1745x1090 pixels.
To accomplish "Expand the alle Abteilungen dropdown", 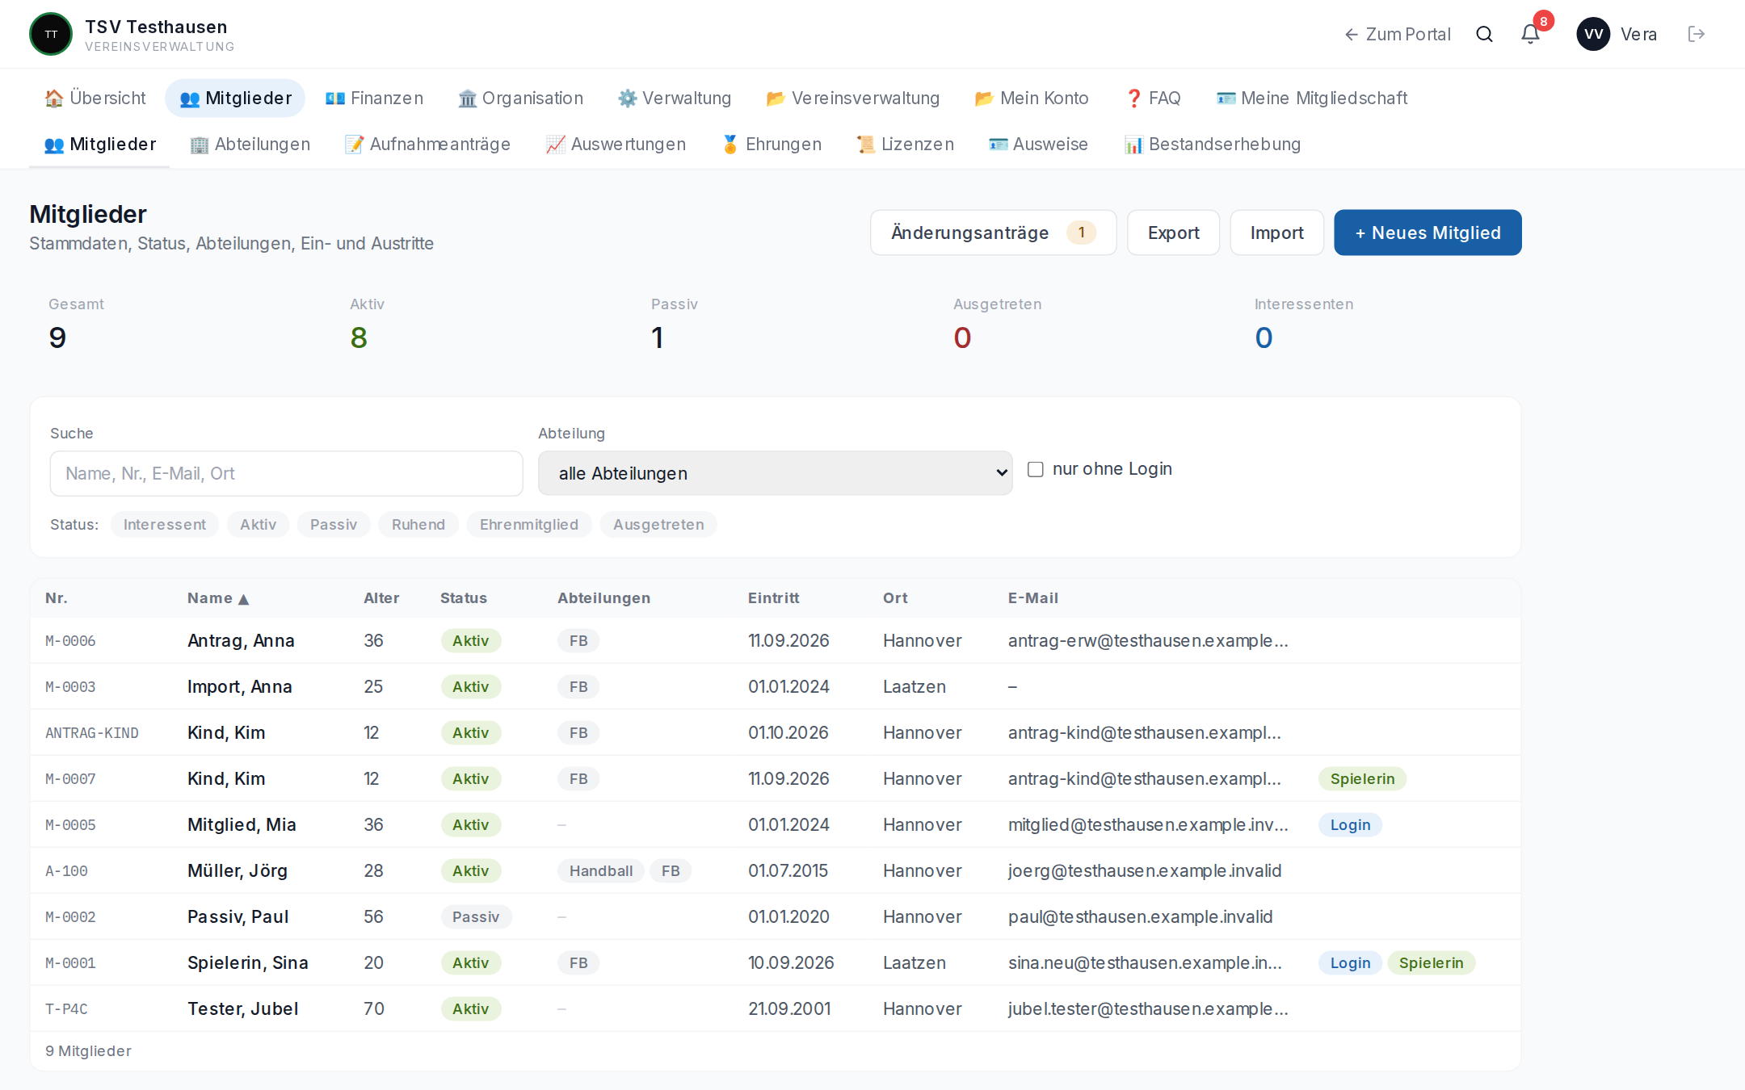I will pyautogui.click(x=775, y=473).
